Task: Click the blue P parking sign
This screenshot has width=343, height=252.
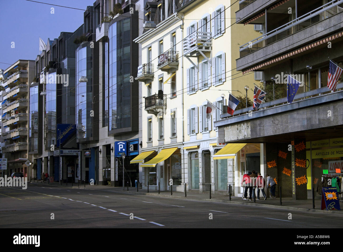Action: point(121,149)
